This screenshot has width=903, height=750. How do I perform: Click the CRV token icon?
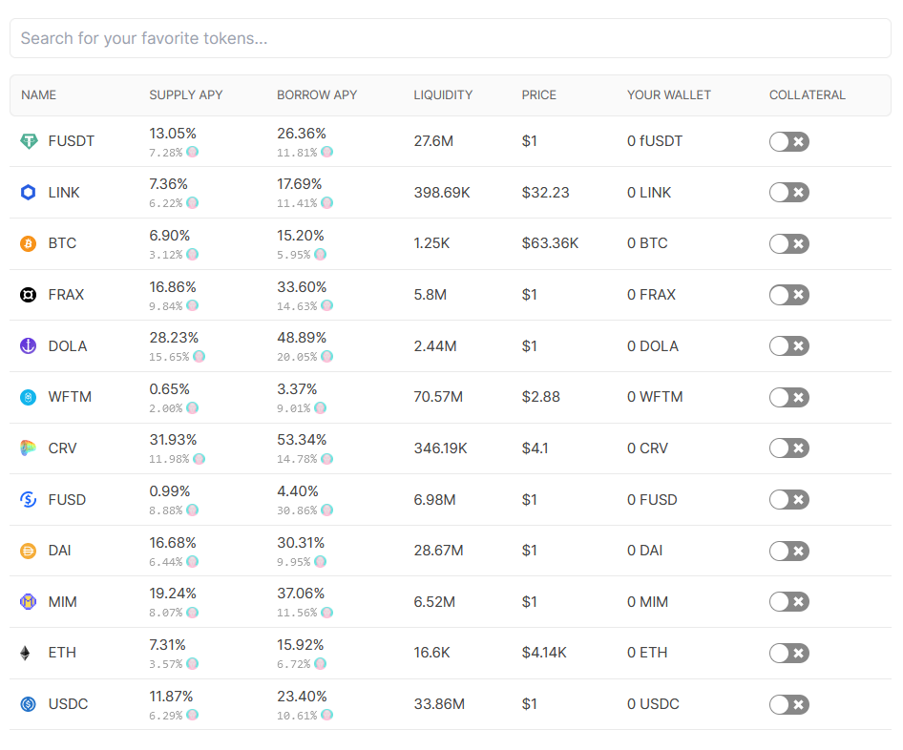pyautogui.click(x=29, y=448)
